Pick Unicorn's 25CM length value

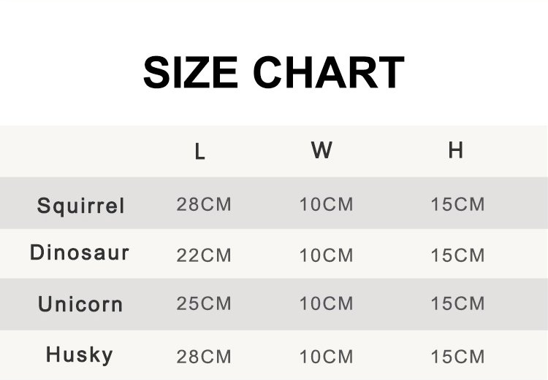(204, 304)
